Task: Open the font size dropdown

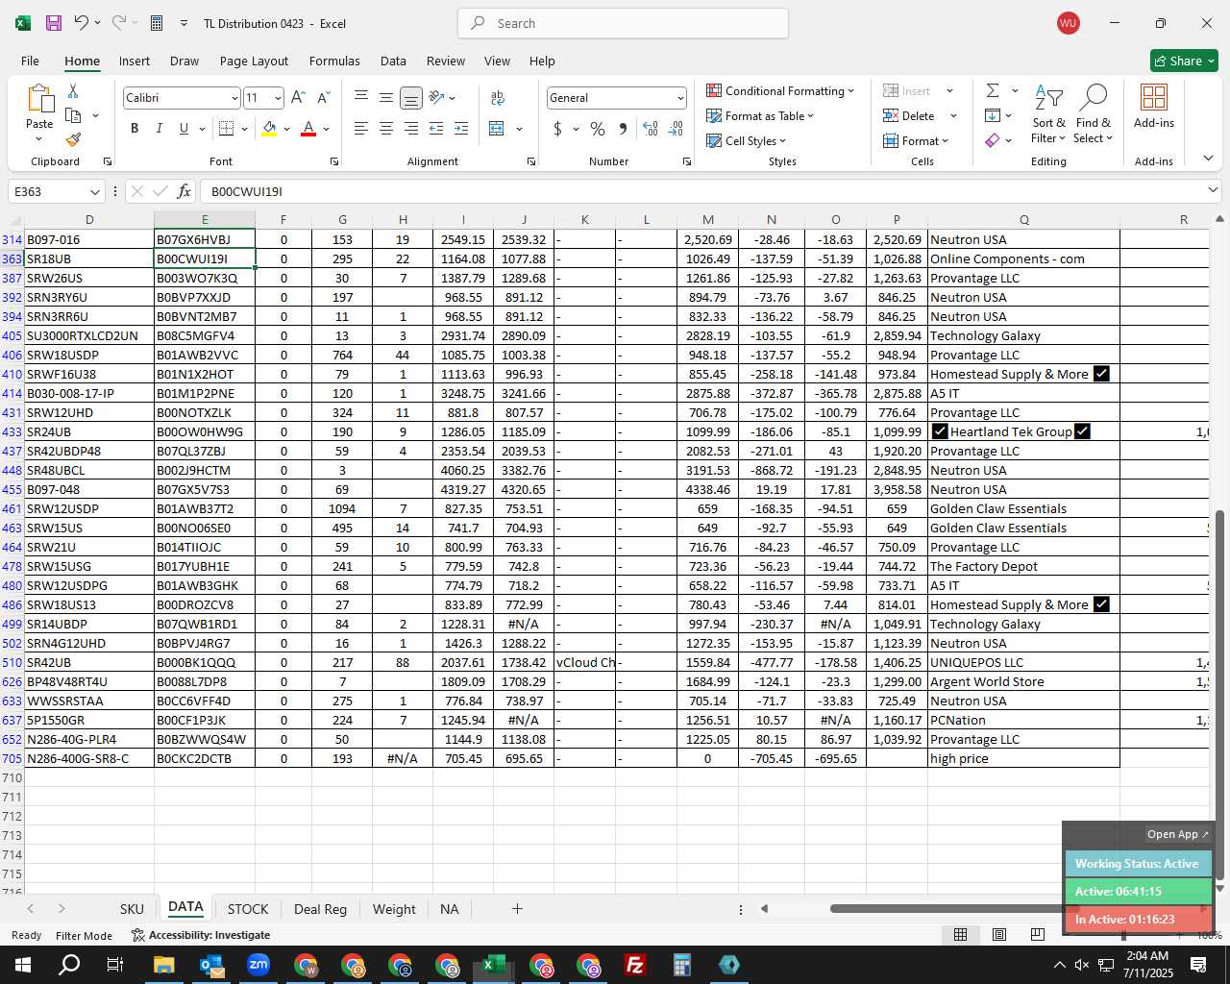Action: coord(278,98)
